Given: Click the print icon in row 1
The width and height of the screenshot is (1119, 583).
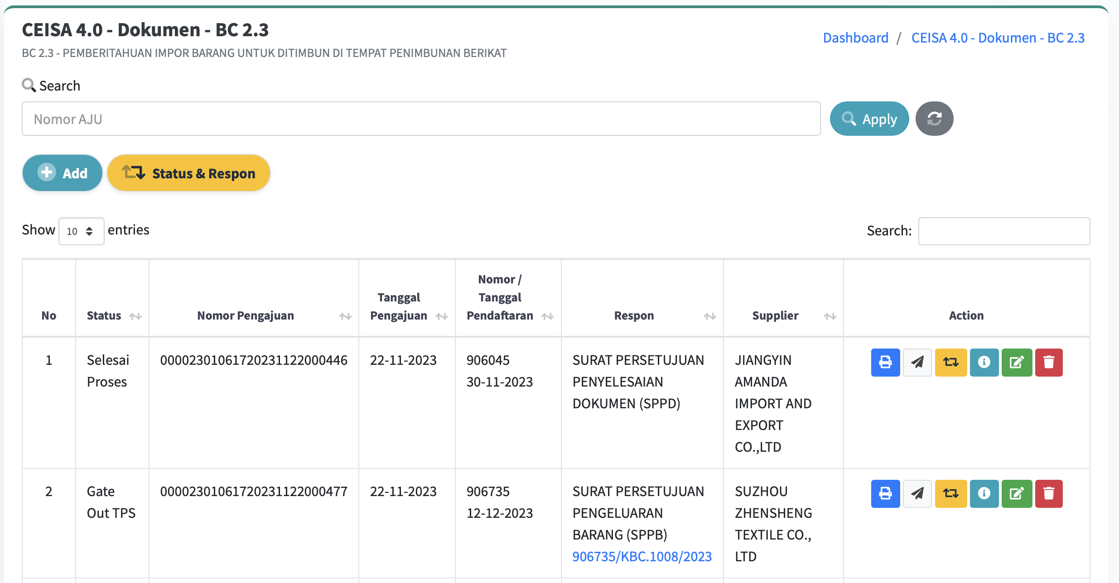Looking at the screenshot, I should [x=885, y=362].
